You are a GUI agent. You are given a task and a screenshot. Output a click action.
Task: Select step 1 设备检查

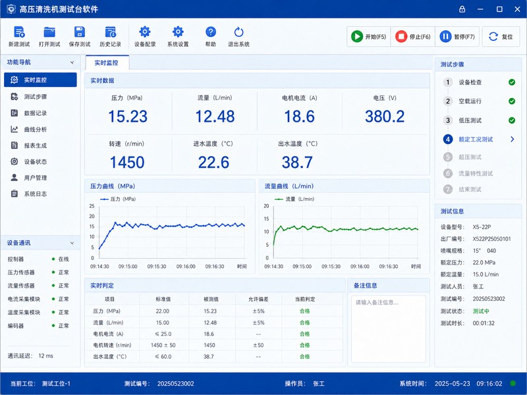(x=478, y=82)
